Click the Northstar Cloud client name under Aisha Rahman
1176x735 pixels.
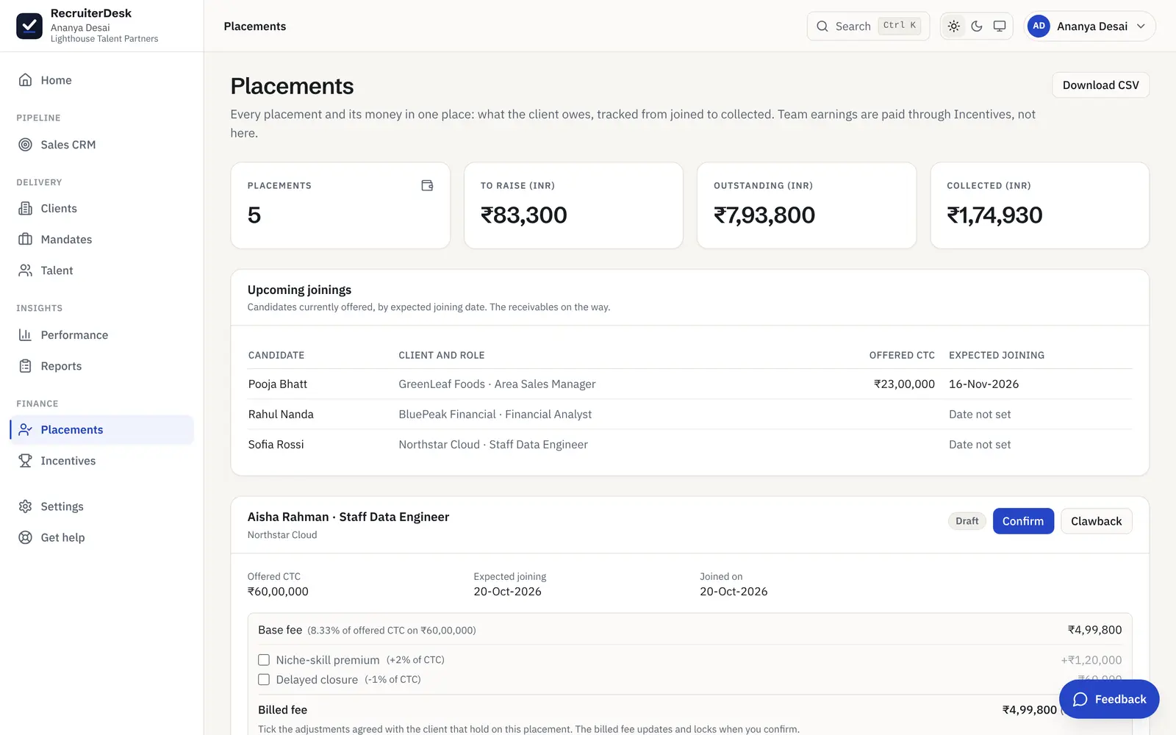coord(282,535)
